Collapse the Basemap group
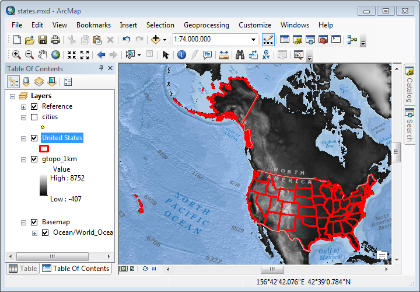Screen dimensions: 420x292 (x=23, y=223)
